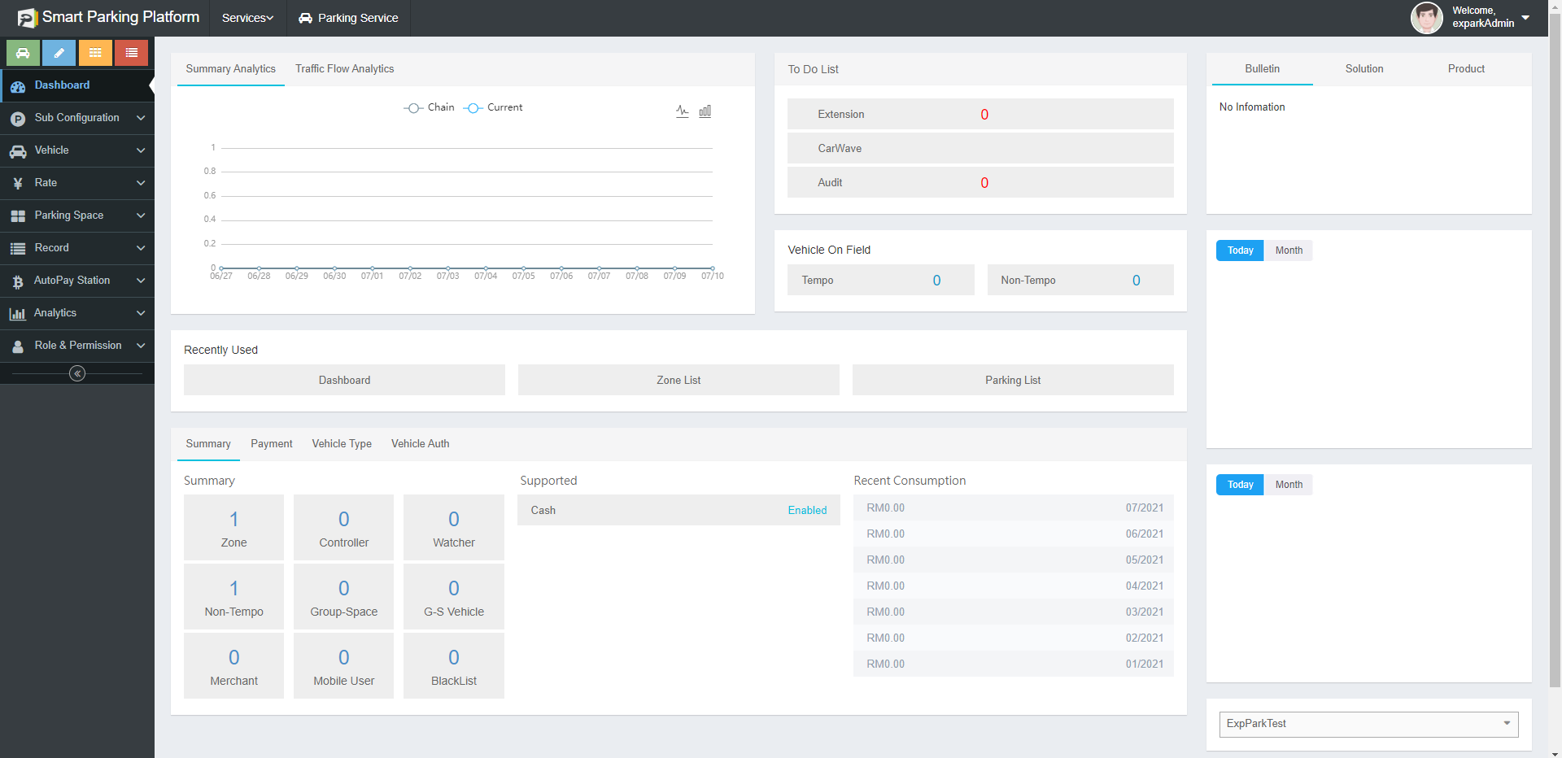Click the green car icon button
The image size is (1562, 758).
point(23,53)
